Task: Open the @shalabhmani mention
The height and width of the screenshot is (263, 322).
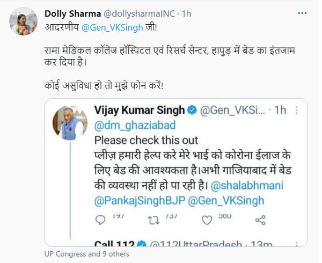Action: click(x=265, y=185)
